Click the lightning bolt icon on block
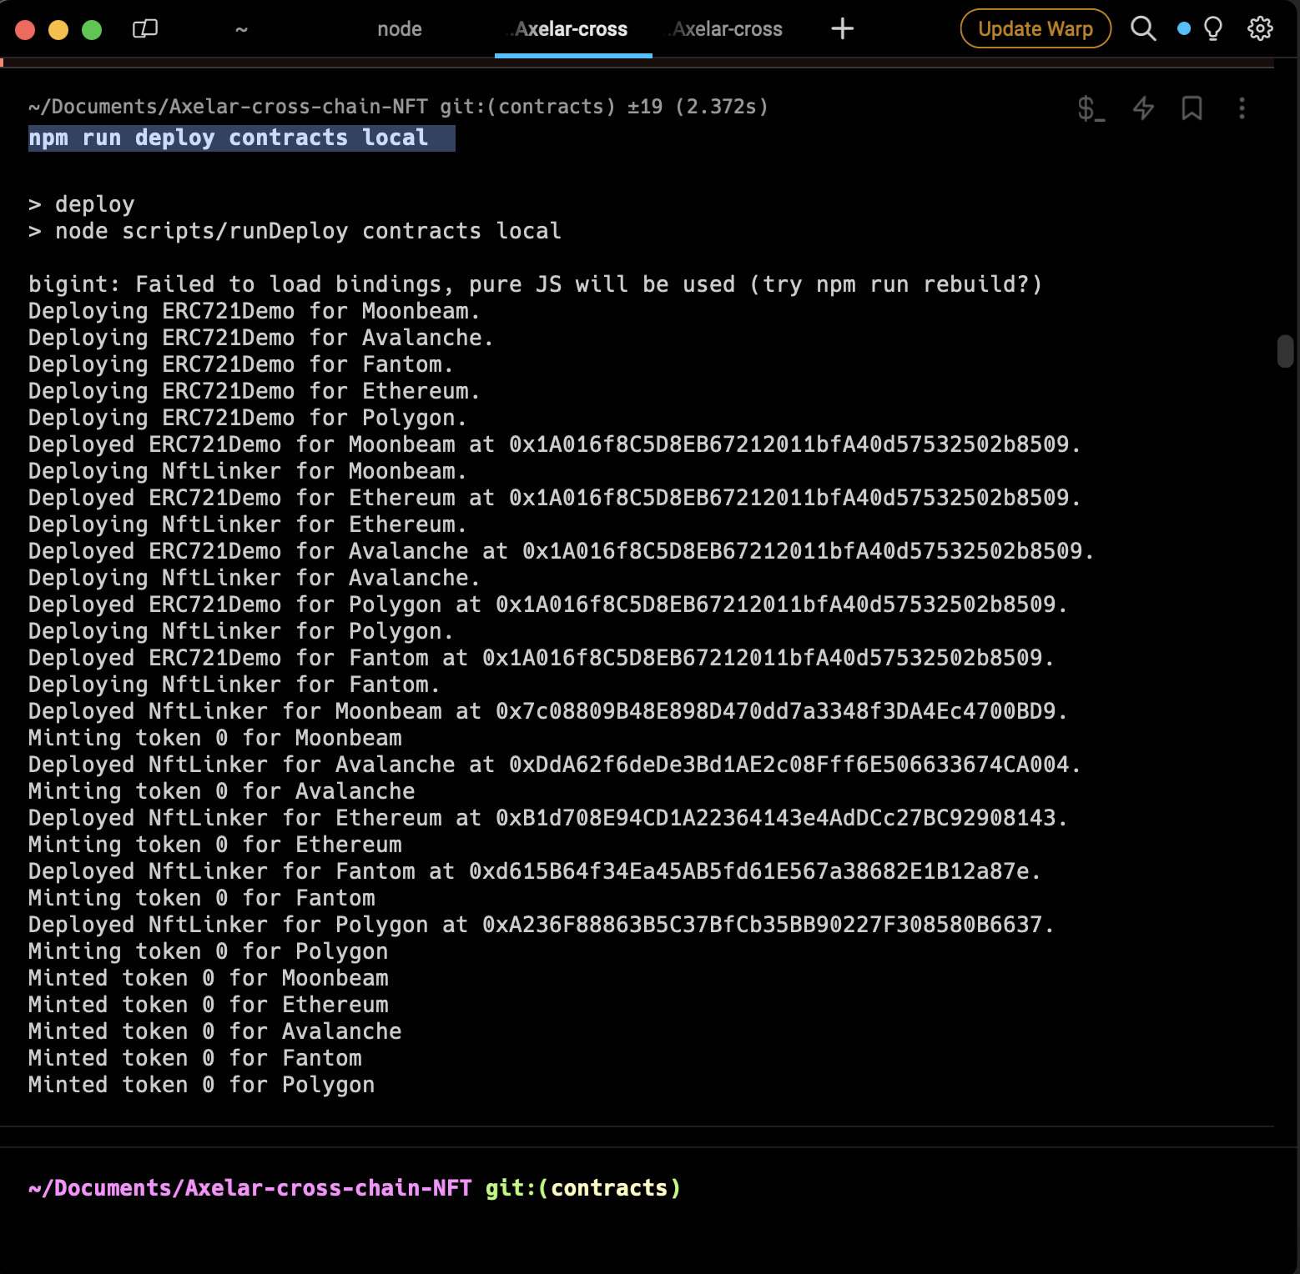Image resolution: width=1300 pixels, height=1274 pixels. tap(1143, 108)
